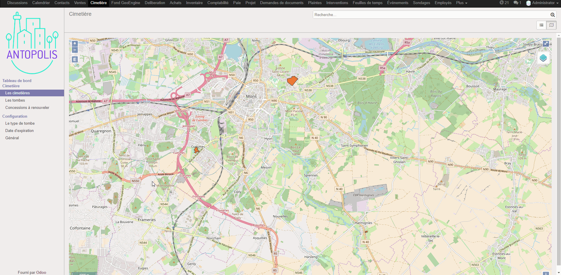Screen dimensions: 561x275
Task: Open the Évènements menu
Action: [x=398, y=3]
